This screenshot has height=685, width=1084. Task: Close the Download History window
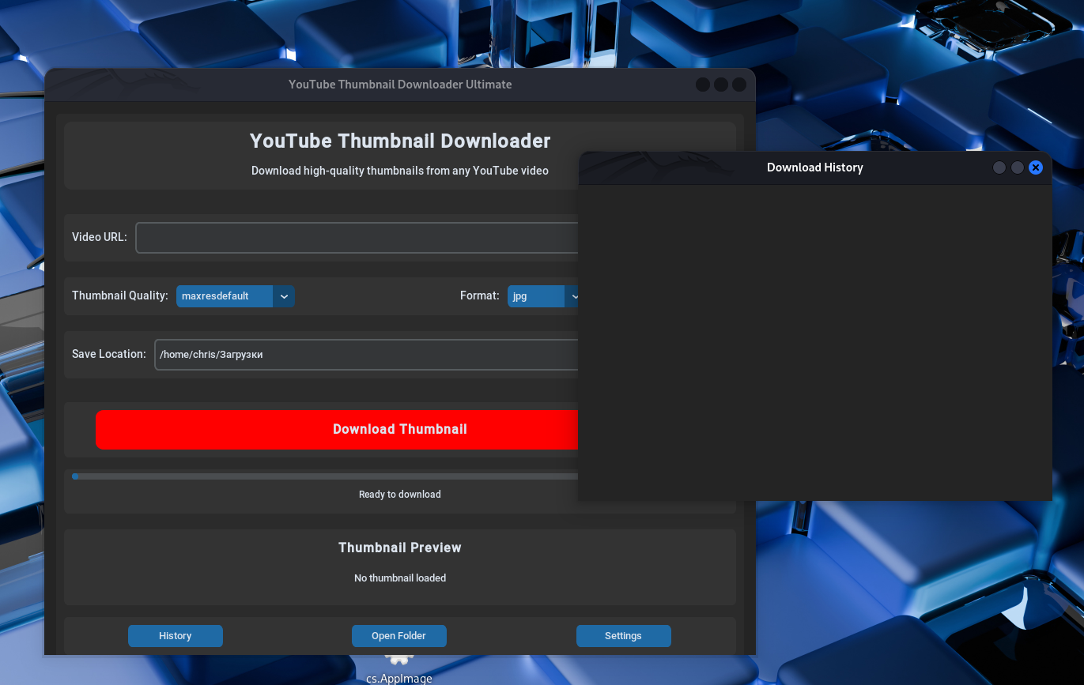(1036, 167)
